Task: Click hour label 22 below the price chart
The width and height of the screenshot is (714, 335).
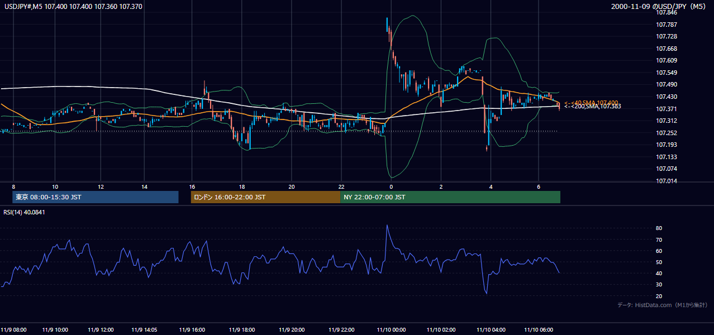Action: (x=341, y=186)
